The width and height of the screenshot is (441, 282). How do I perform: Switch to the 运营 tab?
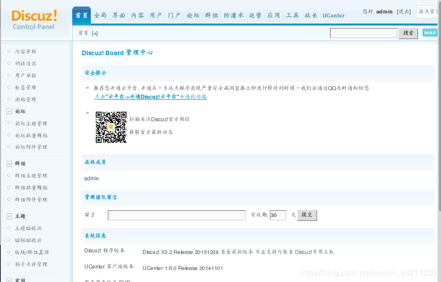point(255,16)
